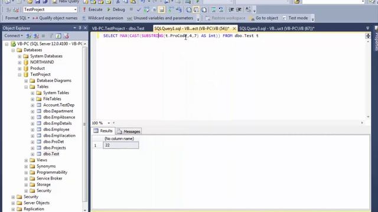Click Connect icon in Object Explorer toolbar
Screen dimensions: 378x212
29,36
